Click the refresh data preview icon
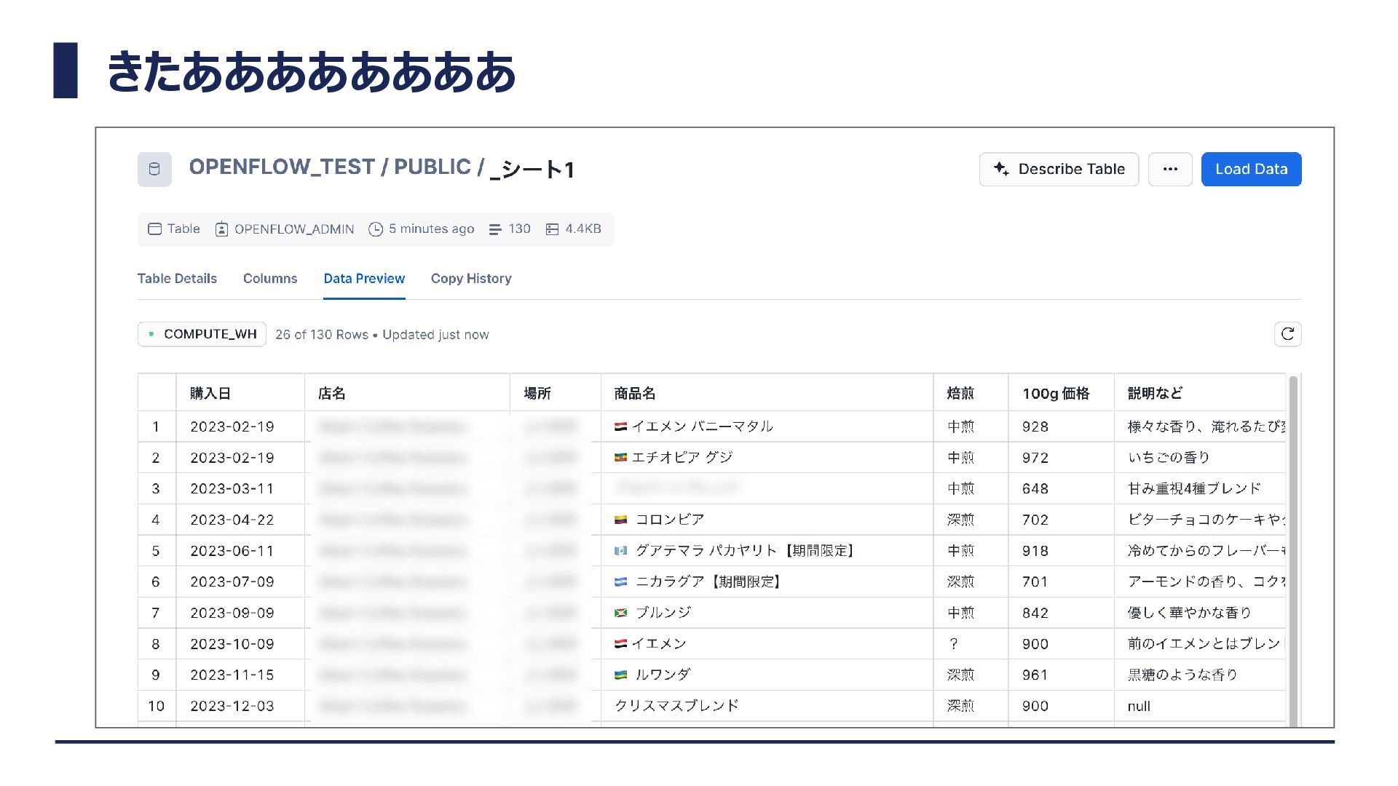This screenshot has width=1398, height=786. point(1287,334)
